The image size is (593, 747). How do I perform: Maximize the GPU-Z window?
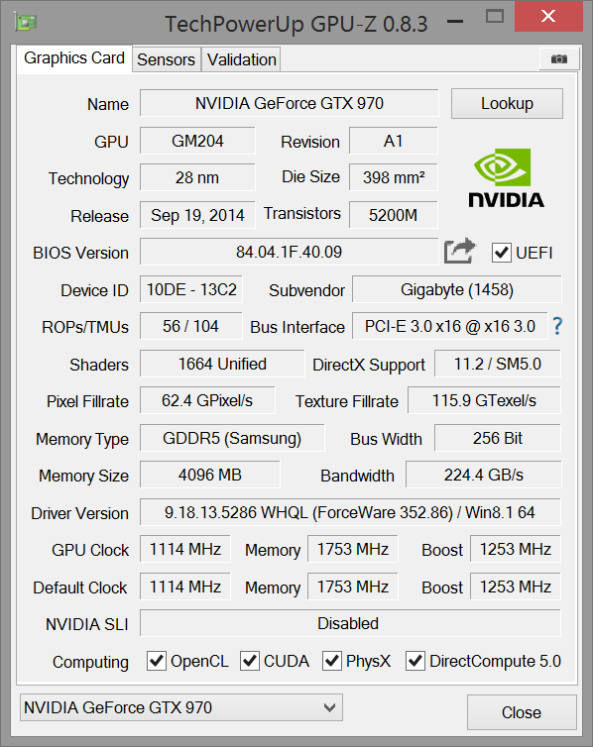coord(494,17)
